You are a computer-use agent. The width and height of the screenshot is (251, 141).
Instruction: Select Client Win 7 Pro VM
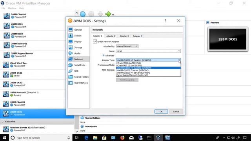(x=37, y=65)
